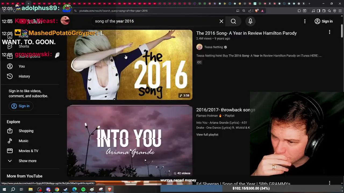344x193 pixels.
Task: Open Ed Sheeran Song of the Year result
Action: [243, 184]
